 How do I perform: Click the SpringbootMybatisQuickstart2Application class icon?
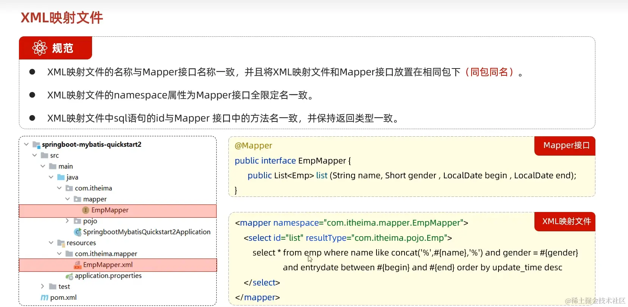click(78, 232)
